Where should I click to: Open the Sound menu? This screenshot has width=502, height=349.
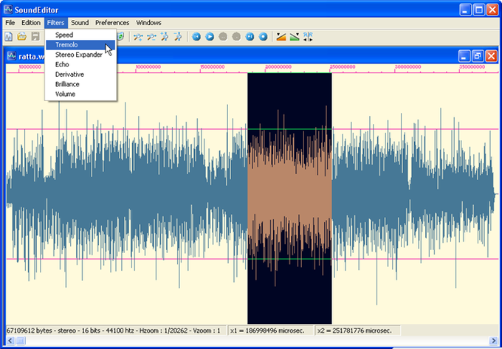point(80,23)
